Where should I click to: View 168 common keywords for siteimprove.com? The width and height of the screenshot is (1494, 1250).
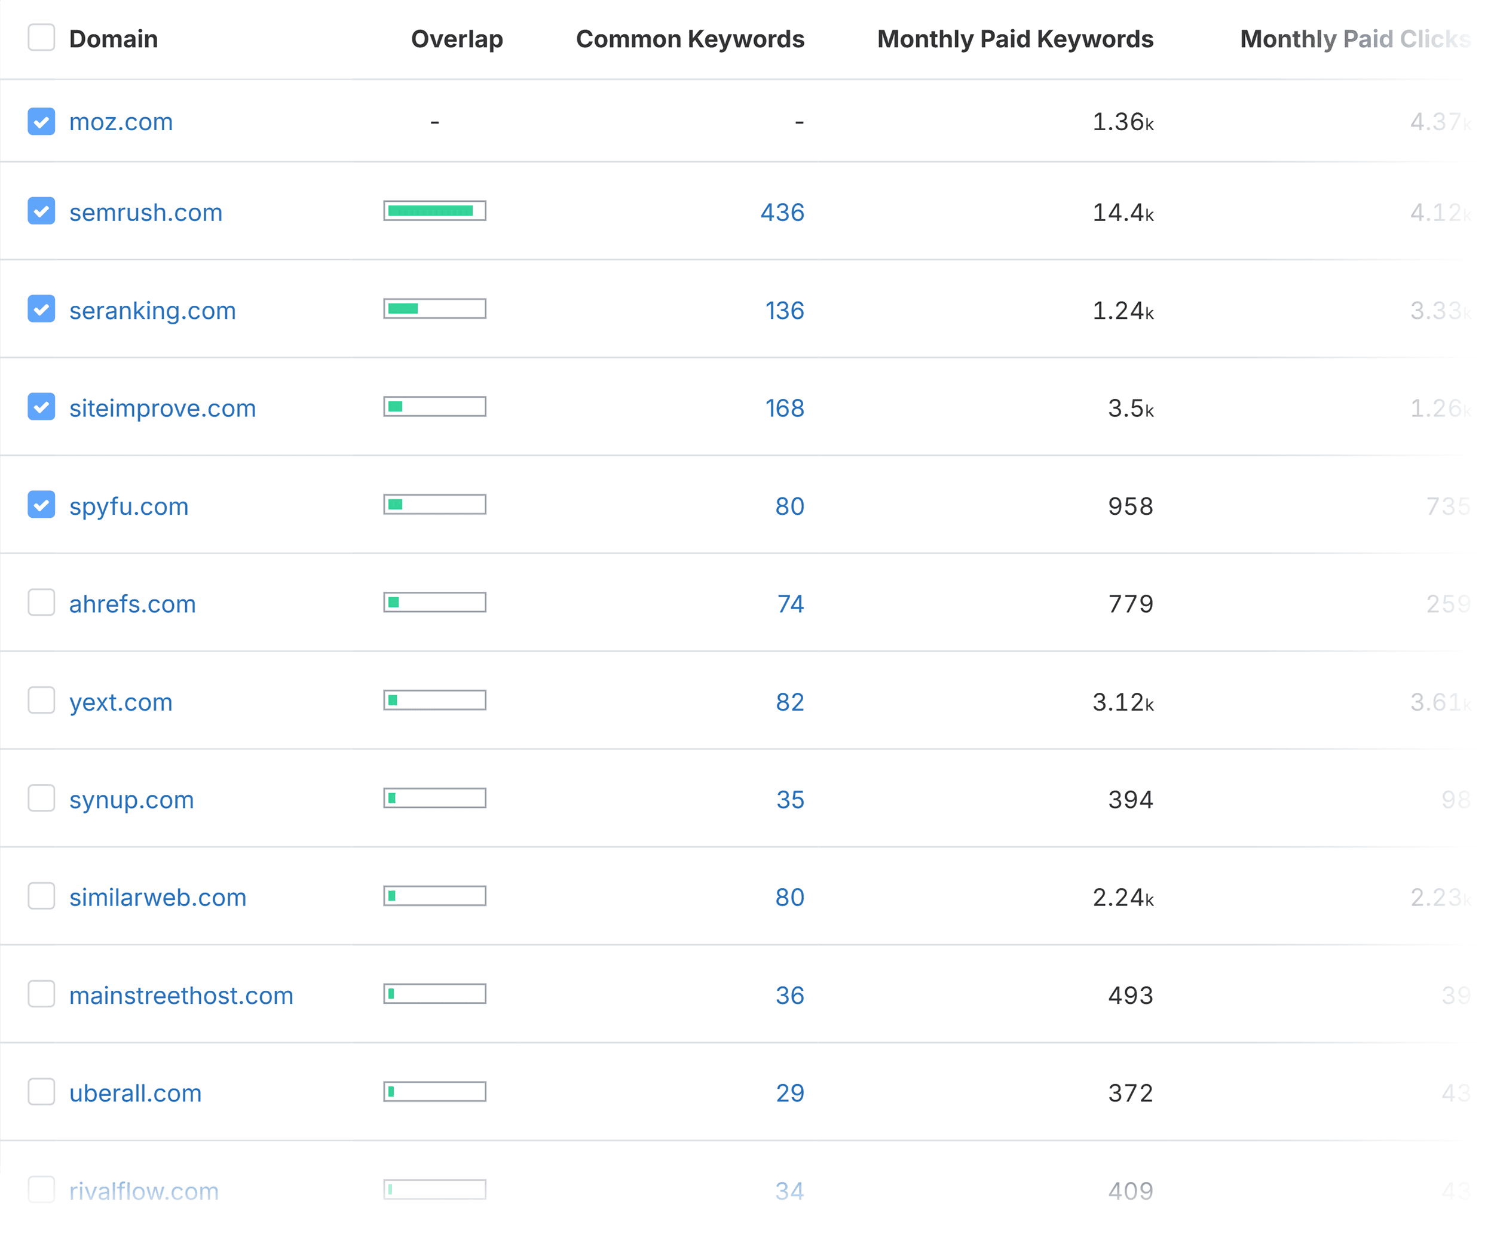785,408
